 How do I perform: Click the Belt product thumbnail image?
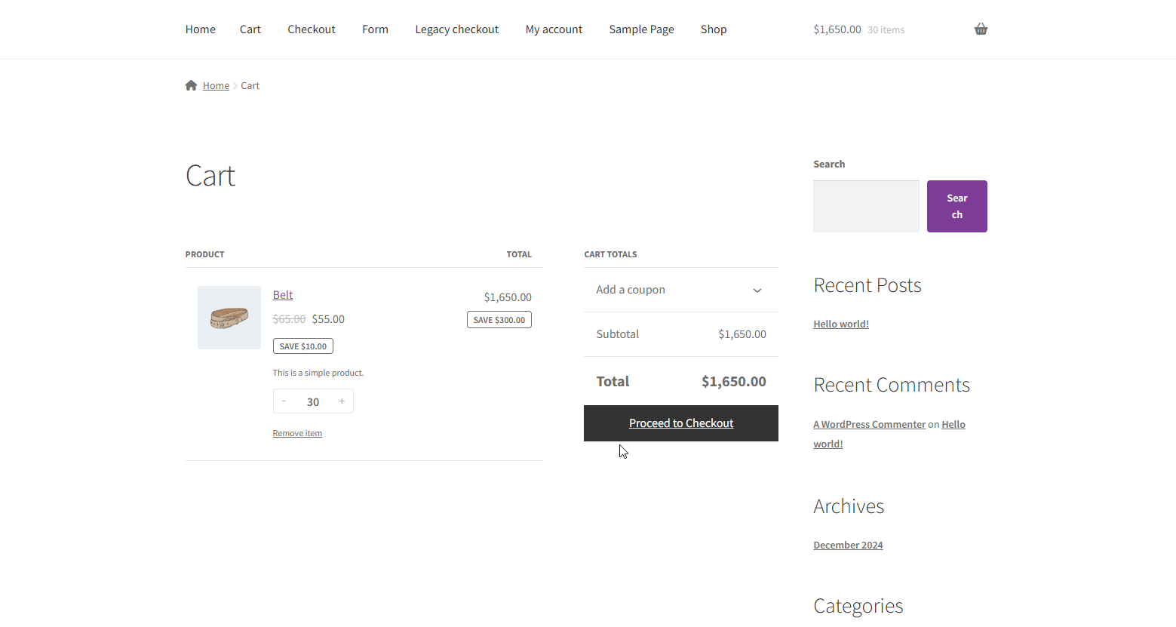[x=229, y=318]
